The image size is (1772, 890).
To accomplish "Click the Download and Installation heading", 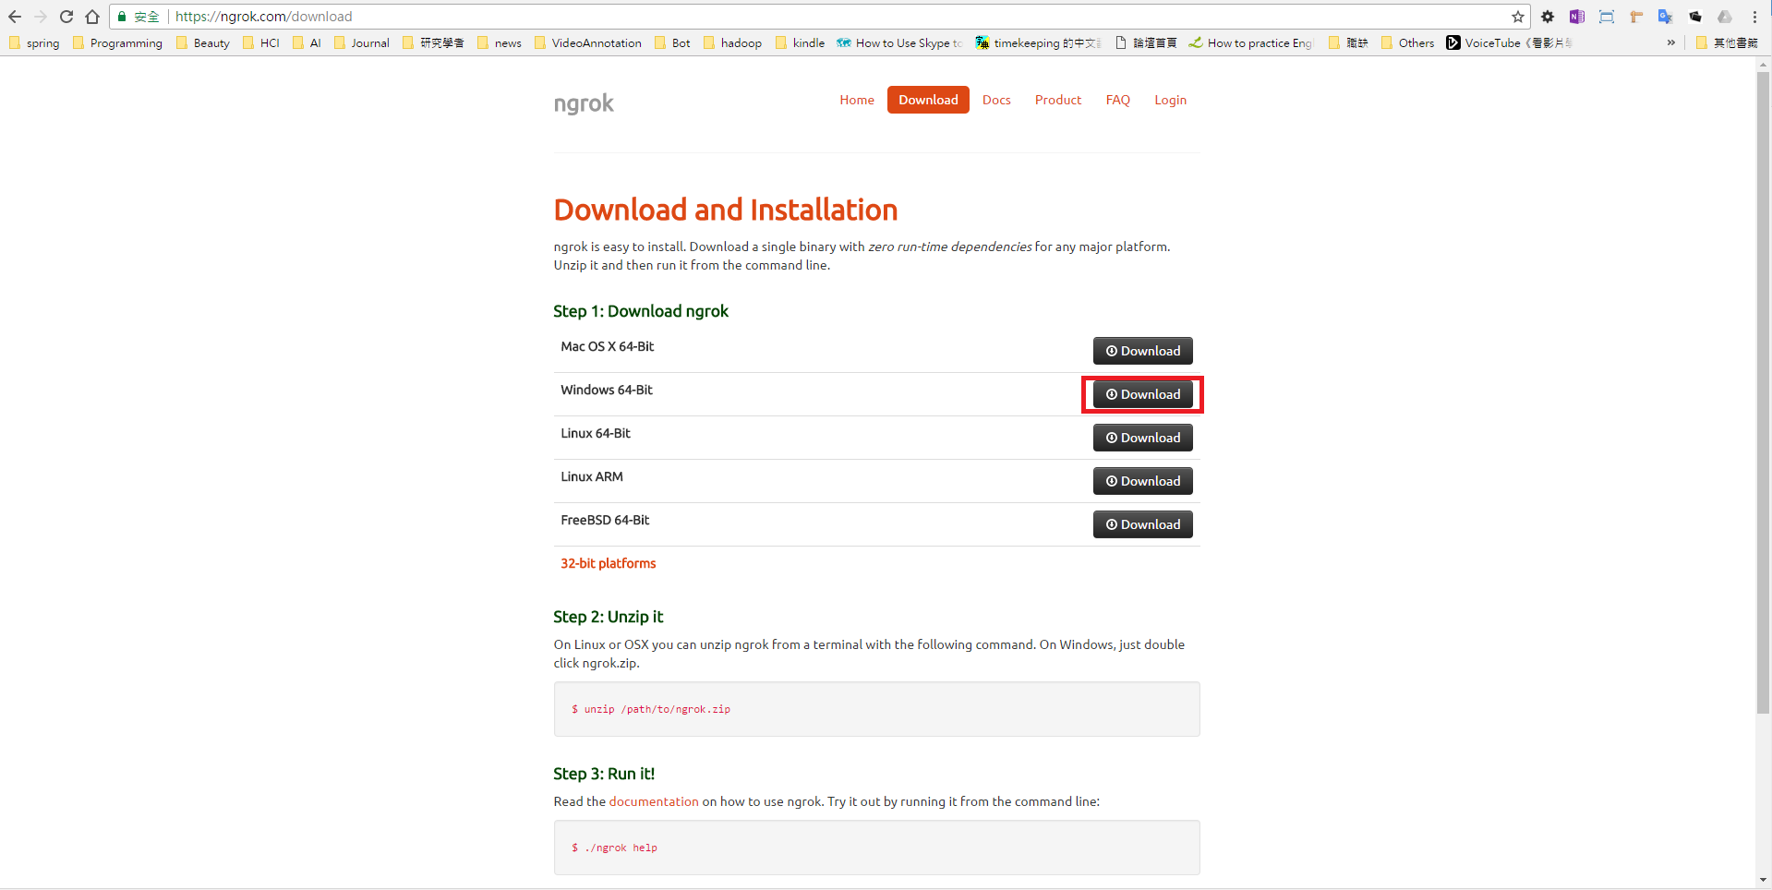I will 726,210.
